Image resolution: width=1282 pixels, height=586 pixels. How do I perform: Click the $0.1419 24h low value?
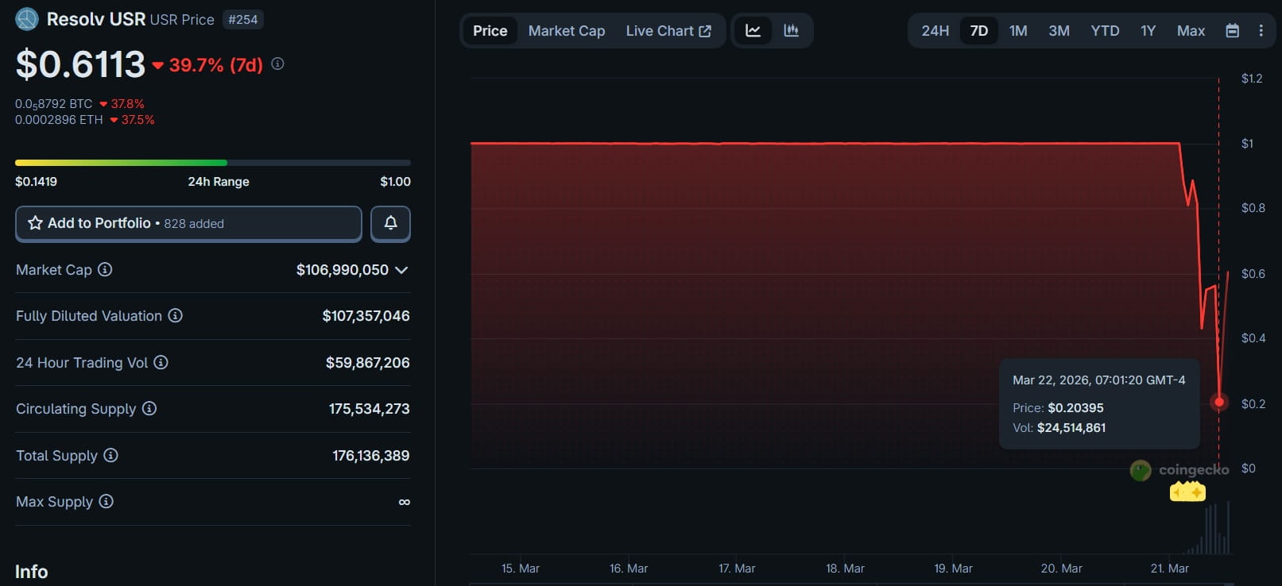(36, 182)
